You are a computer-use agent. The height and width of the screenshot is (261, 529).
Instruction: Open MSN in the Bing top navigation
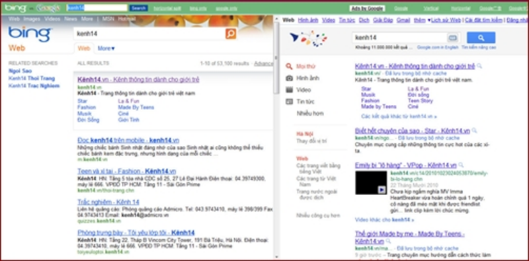tap(108, 19)
